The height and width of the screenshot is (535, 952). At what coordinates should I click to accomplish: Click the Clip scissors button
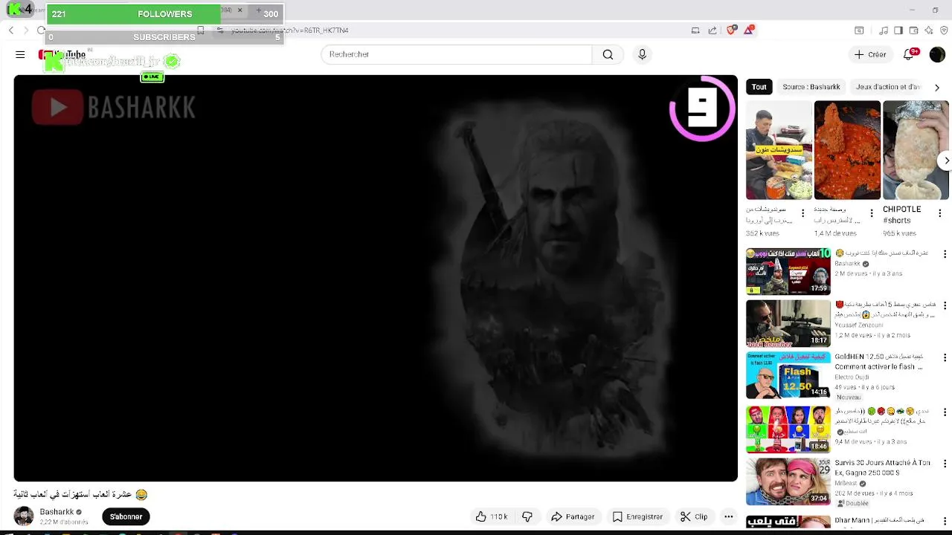tap(694, 516)
